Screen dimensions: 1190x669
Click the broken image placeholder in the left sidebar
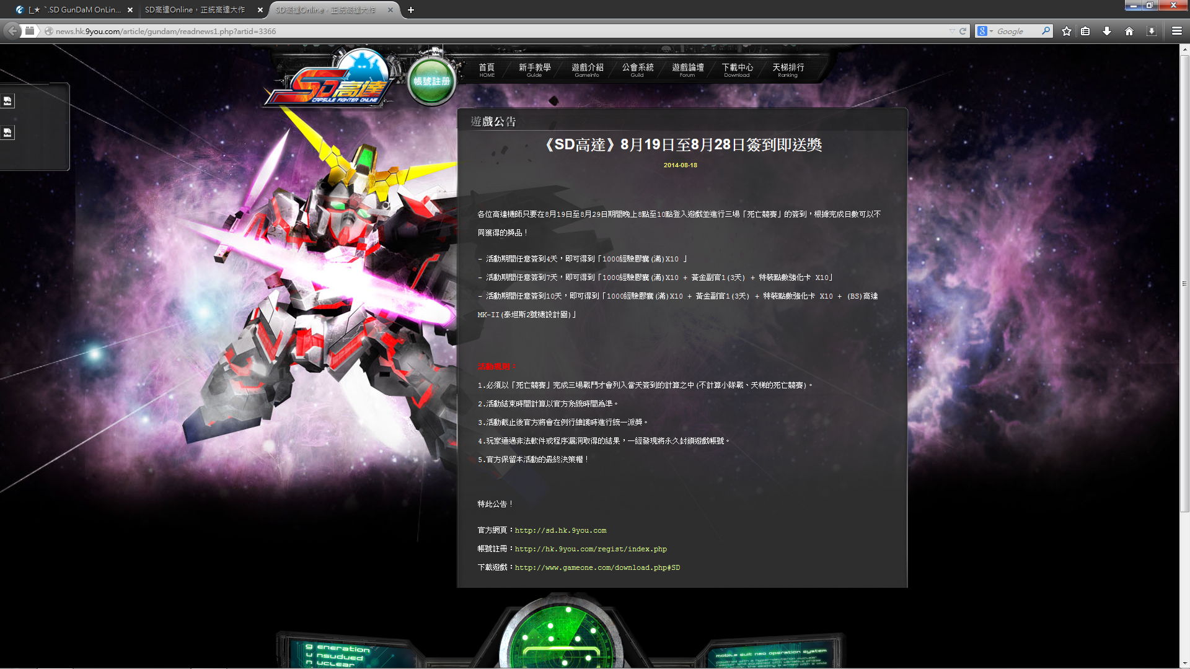pos(7,100)
